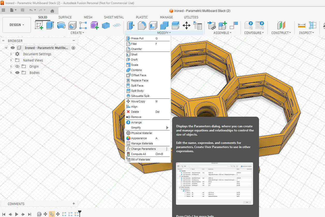Viewport: 325px width, 217px height.
Task: Open the Insert/Link command under Assemble
Action: pyautogui.click(x=212, y=25)
